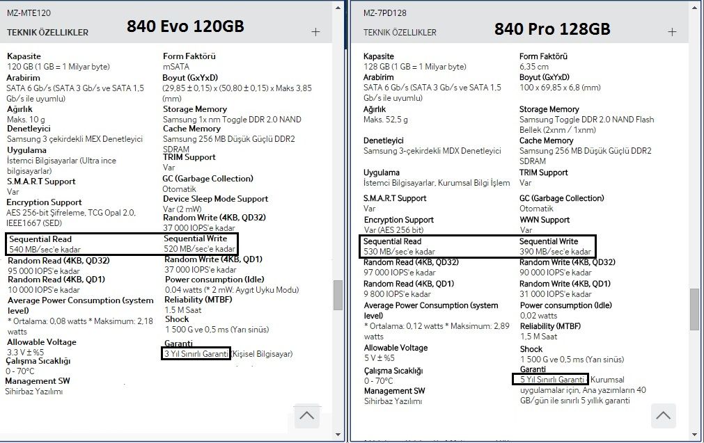
Task: Click the '840 Evo 120GB' title
Action: (185, 26)
